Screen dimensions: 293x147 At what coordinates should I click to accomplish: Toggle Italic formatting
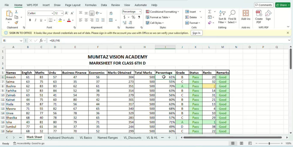tap(35, 20)
